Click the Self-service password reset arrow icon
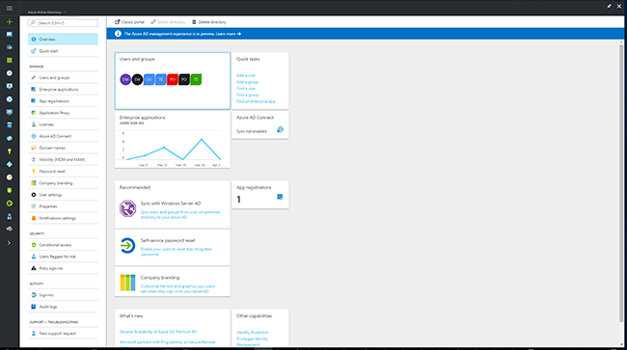 127,245
